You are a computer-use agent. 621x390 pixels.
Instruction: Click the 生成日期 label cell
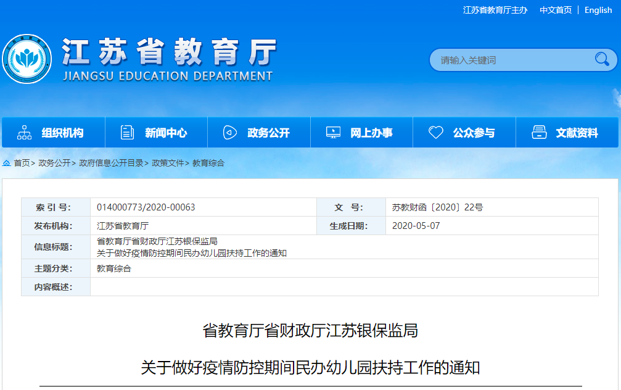tap(352, 226)
